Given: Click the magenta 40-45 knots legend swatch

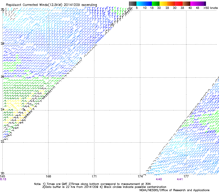Looking at the screenshot, I should click(194, 4).
